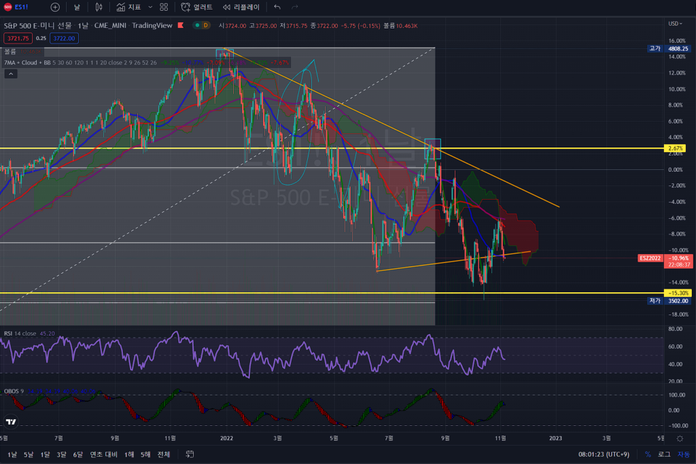The width and height of the screenshot is (696, 464).
Task: Toggle 자동 auto scale
Action: (x=683, y=454)
